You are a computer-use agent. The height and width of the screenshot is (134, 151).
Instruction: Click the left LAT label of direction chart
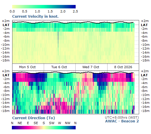(6, 75)
